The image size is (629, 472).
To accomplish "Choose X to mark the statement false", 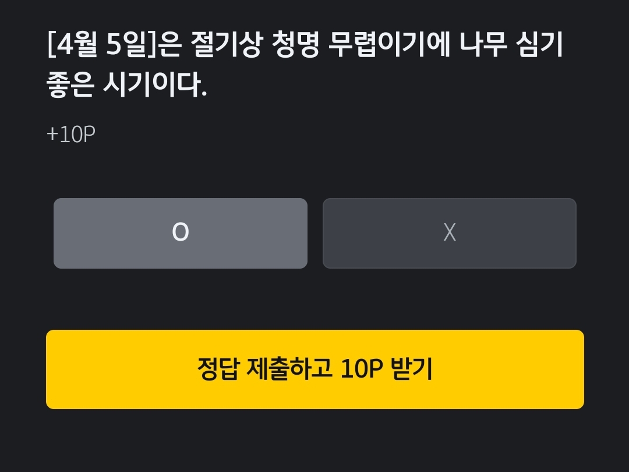I will click(449, 233).
